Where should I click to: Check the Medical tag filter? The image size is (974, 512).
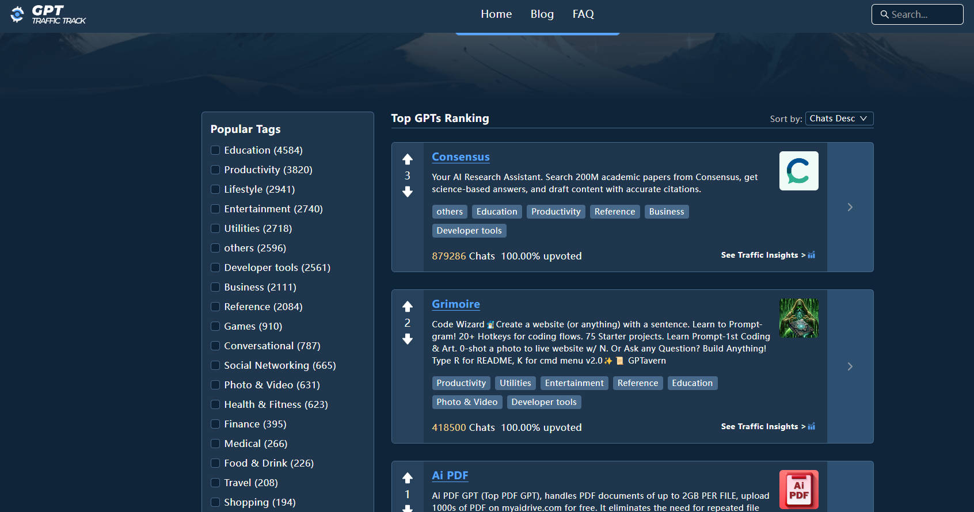point(215,444)
